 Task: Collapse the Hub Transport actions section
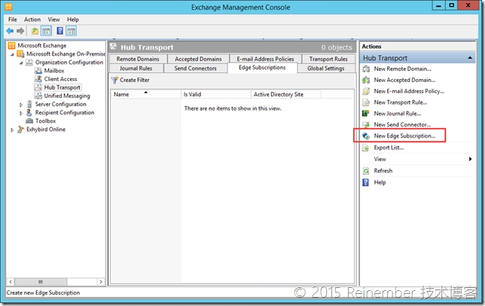coord(470,58)
